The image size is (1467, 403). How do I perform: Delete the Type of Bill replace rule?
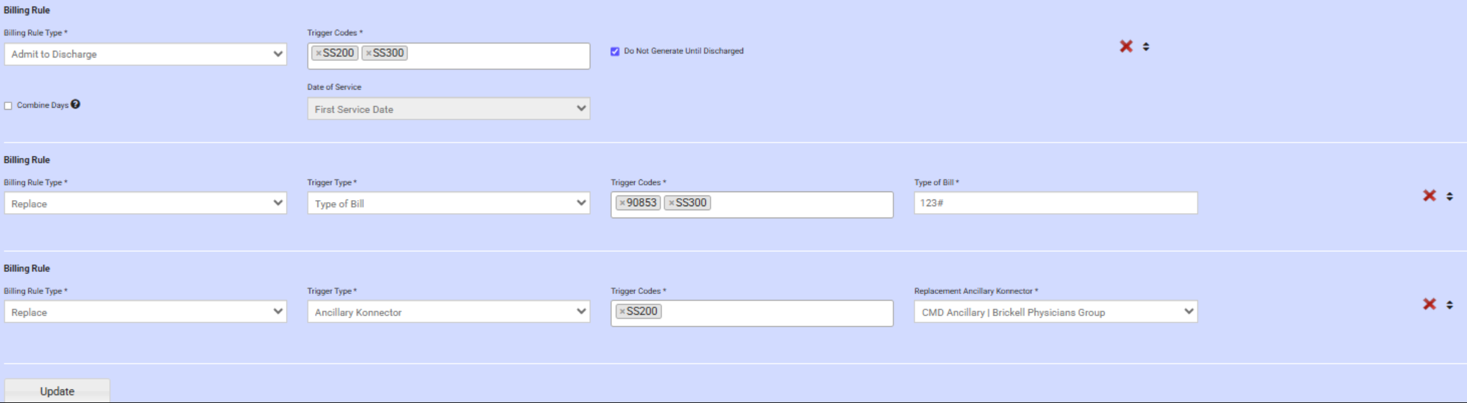1430,195
